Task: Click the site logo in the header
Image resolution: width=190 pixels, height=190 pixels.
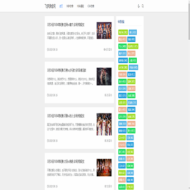Action: click(50, 6)
